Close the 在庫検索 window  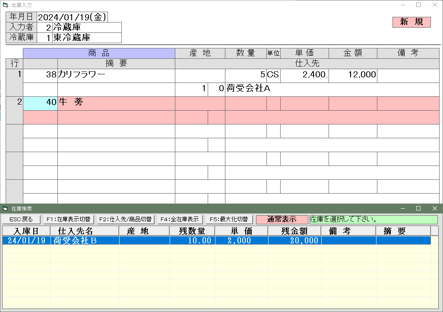point(434,209)
